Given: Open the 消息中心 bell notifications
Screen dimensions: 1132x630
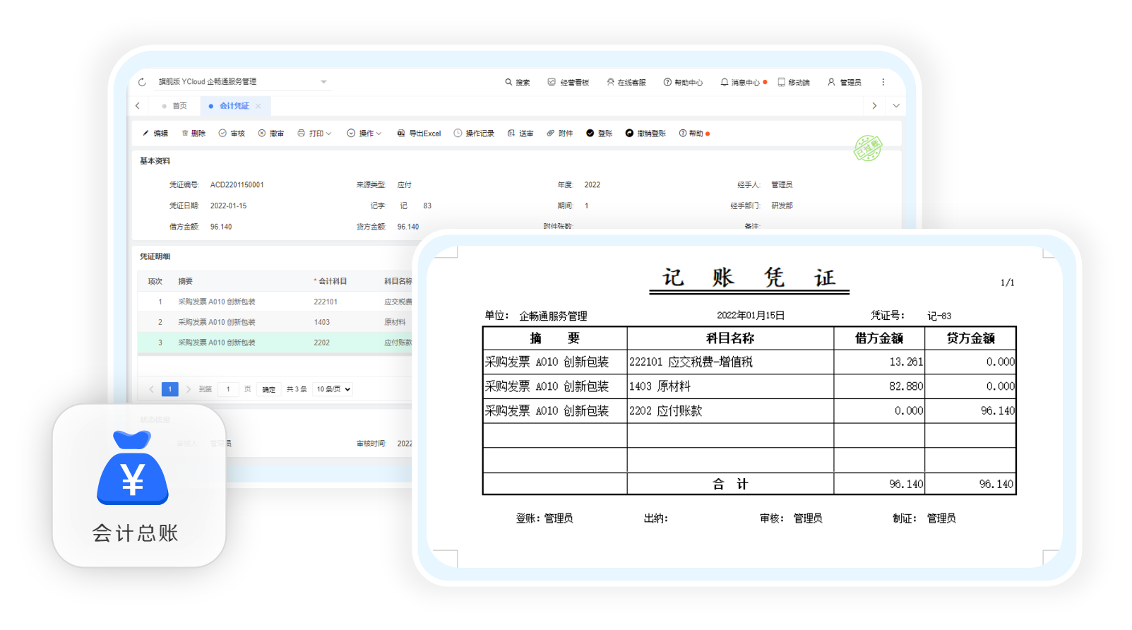Looking at the screenshot, I should click(724, 82).
